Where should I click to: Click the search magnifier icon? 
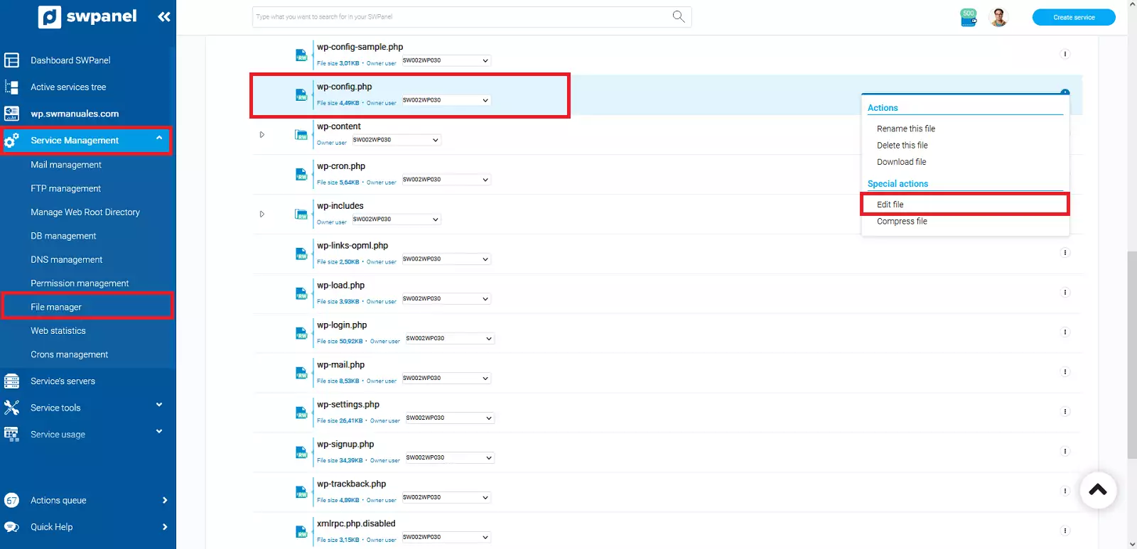[679, 16]
